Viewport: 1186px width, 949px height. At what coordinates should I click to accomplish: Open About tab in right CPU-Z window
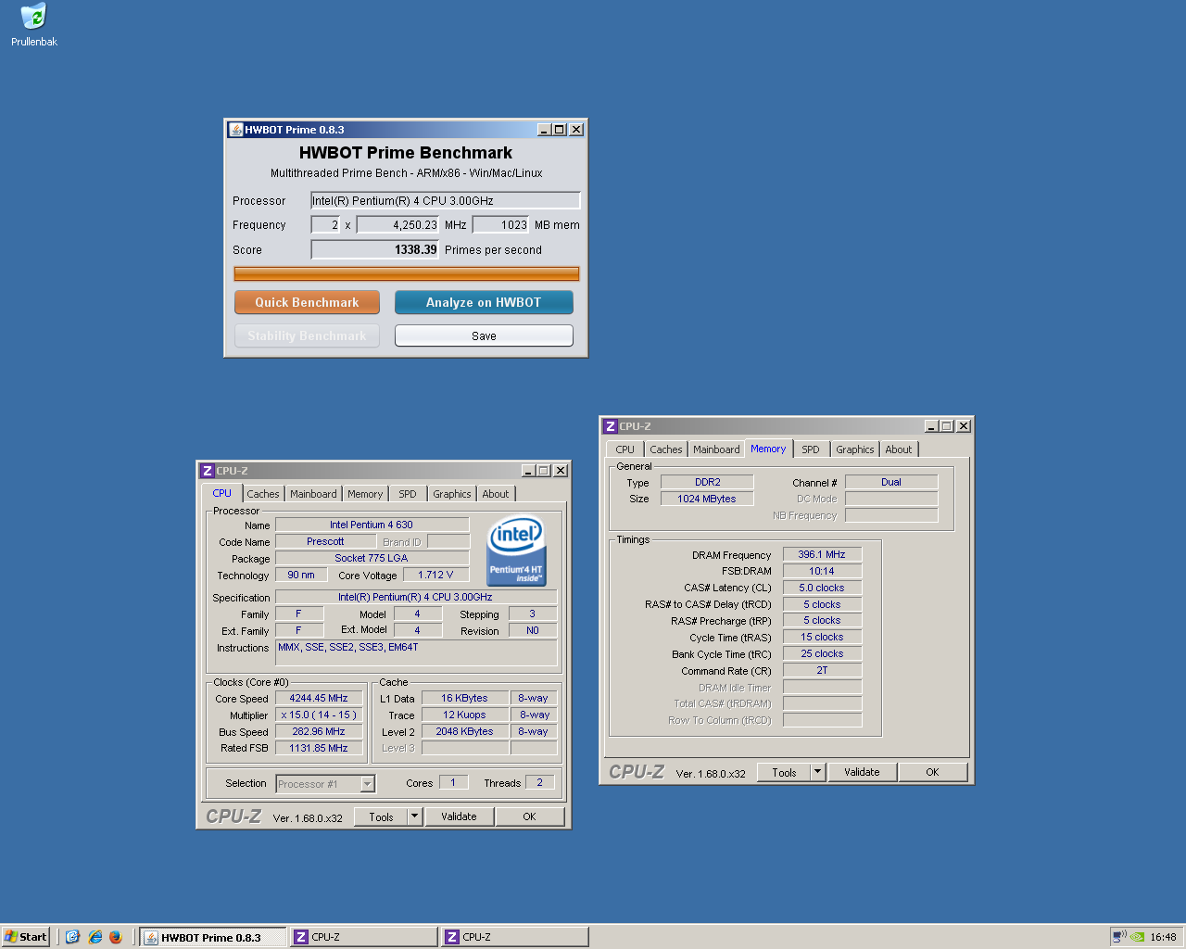(x=899, y=449)
